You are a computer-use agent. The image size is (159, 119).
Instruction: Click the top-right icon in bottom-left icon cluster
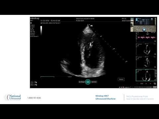[x=36, y=82]
